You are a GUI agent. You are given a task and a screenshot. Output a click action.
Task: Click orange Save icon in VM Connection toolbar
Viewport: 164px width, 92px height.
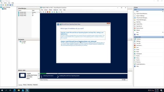(50, 12)
